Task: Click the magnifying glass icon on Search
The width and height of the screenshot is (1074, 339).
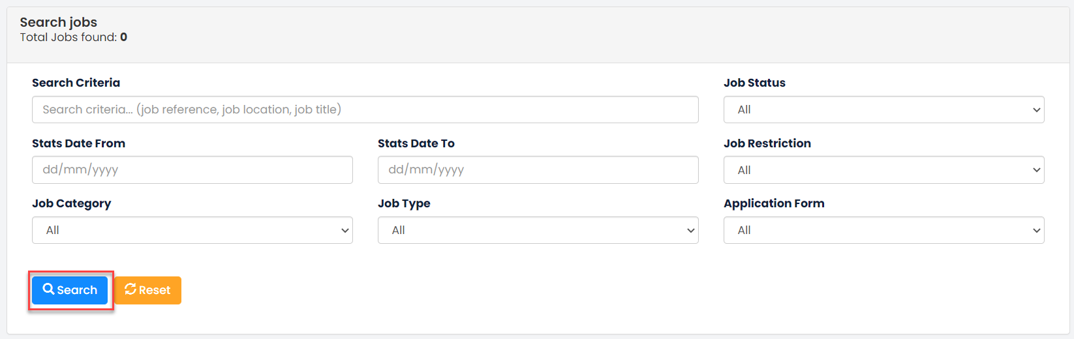Action: (x=48, y=289)
